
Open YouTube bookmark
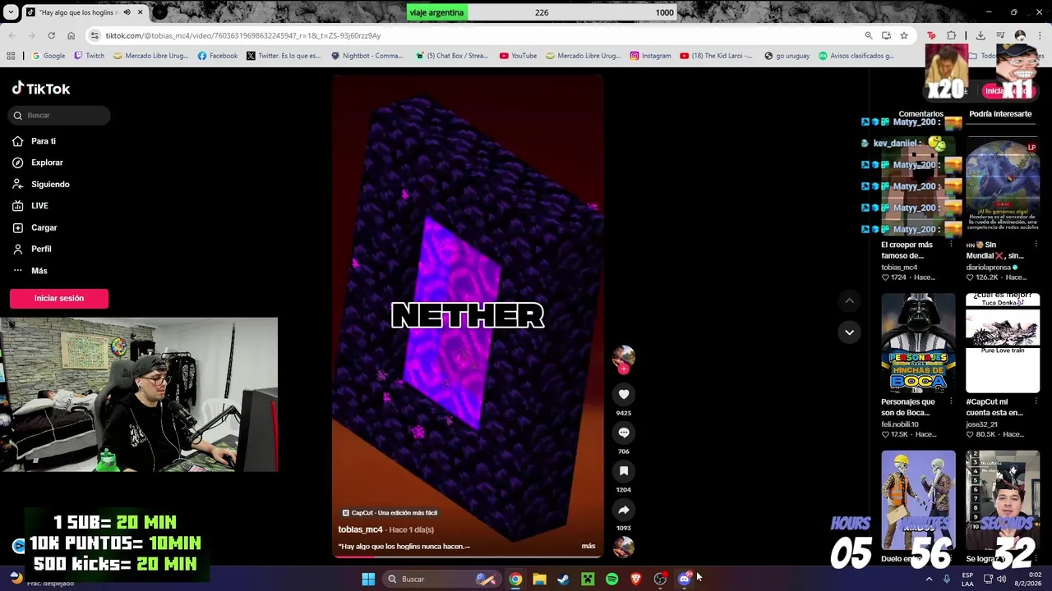(x=519, y=56)
